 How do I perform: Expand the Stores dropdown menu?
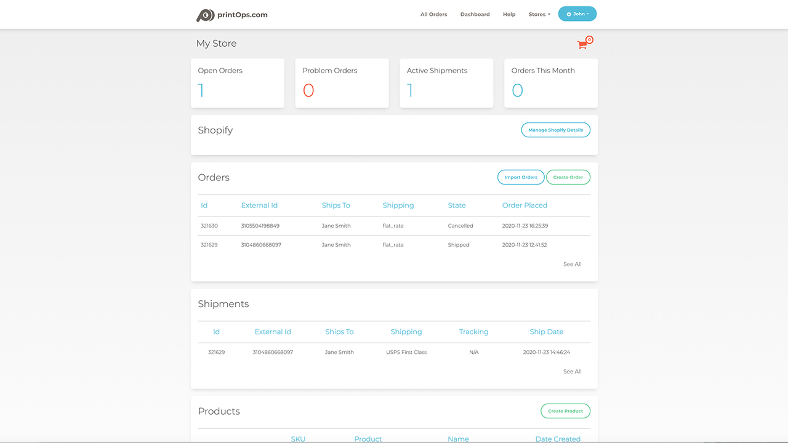pyautogui.click(x=539, y=14)
